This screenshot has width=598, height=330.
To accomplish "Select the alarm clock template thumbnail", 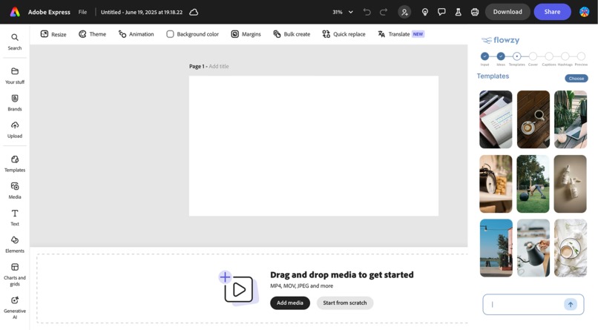I will click(x=496, y=184).
